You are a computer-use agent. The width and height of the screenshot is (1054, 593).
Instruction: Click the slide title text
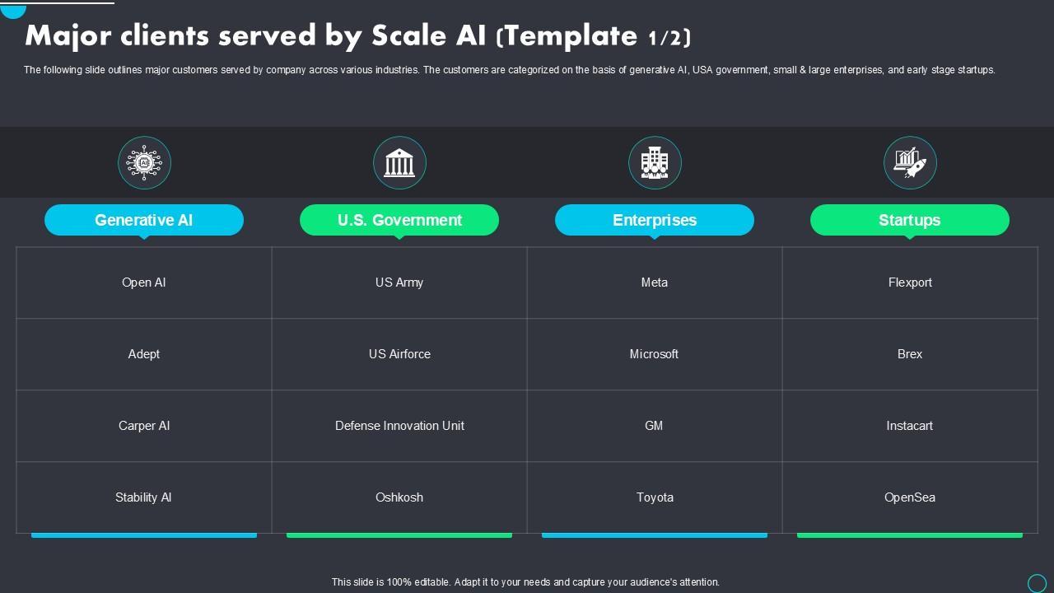tap(358, 36)
